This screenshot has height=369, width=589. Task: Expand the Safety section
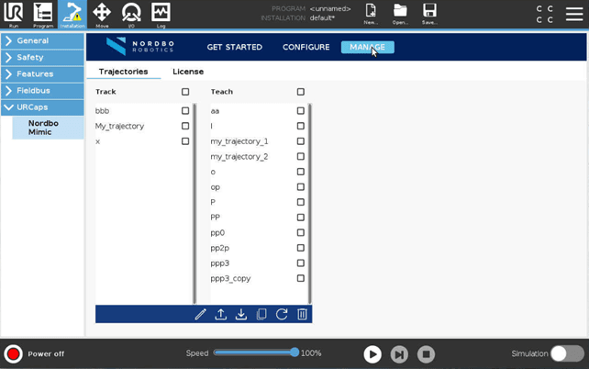pyautogui.click(x=42, y=58)
